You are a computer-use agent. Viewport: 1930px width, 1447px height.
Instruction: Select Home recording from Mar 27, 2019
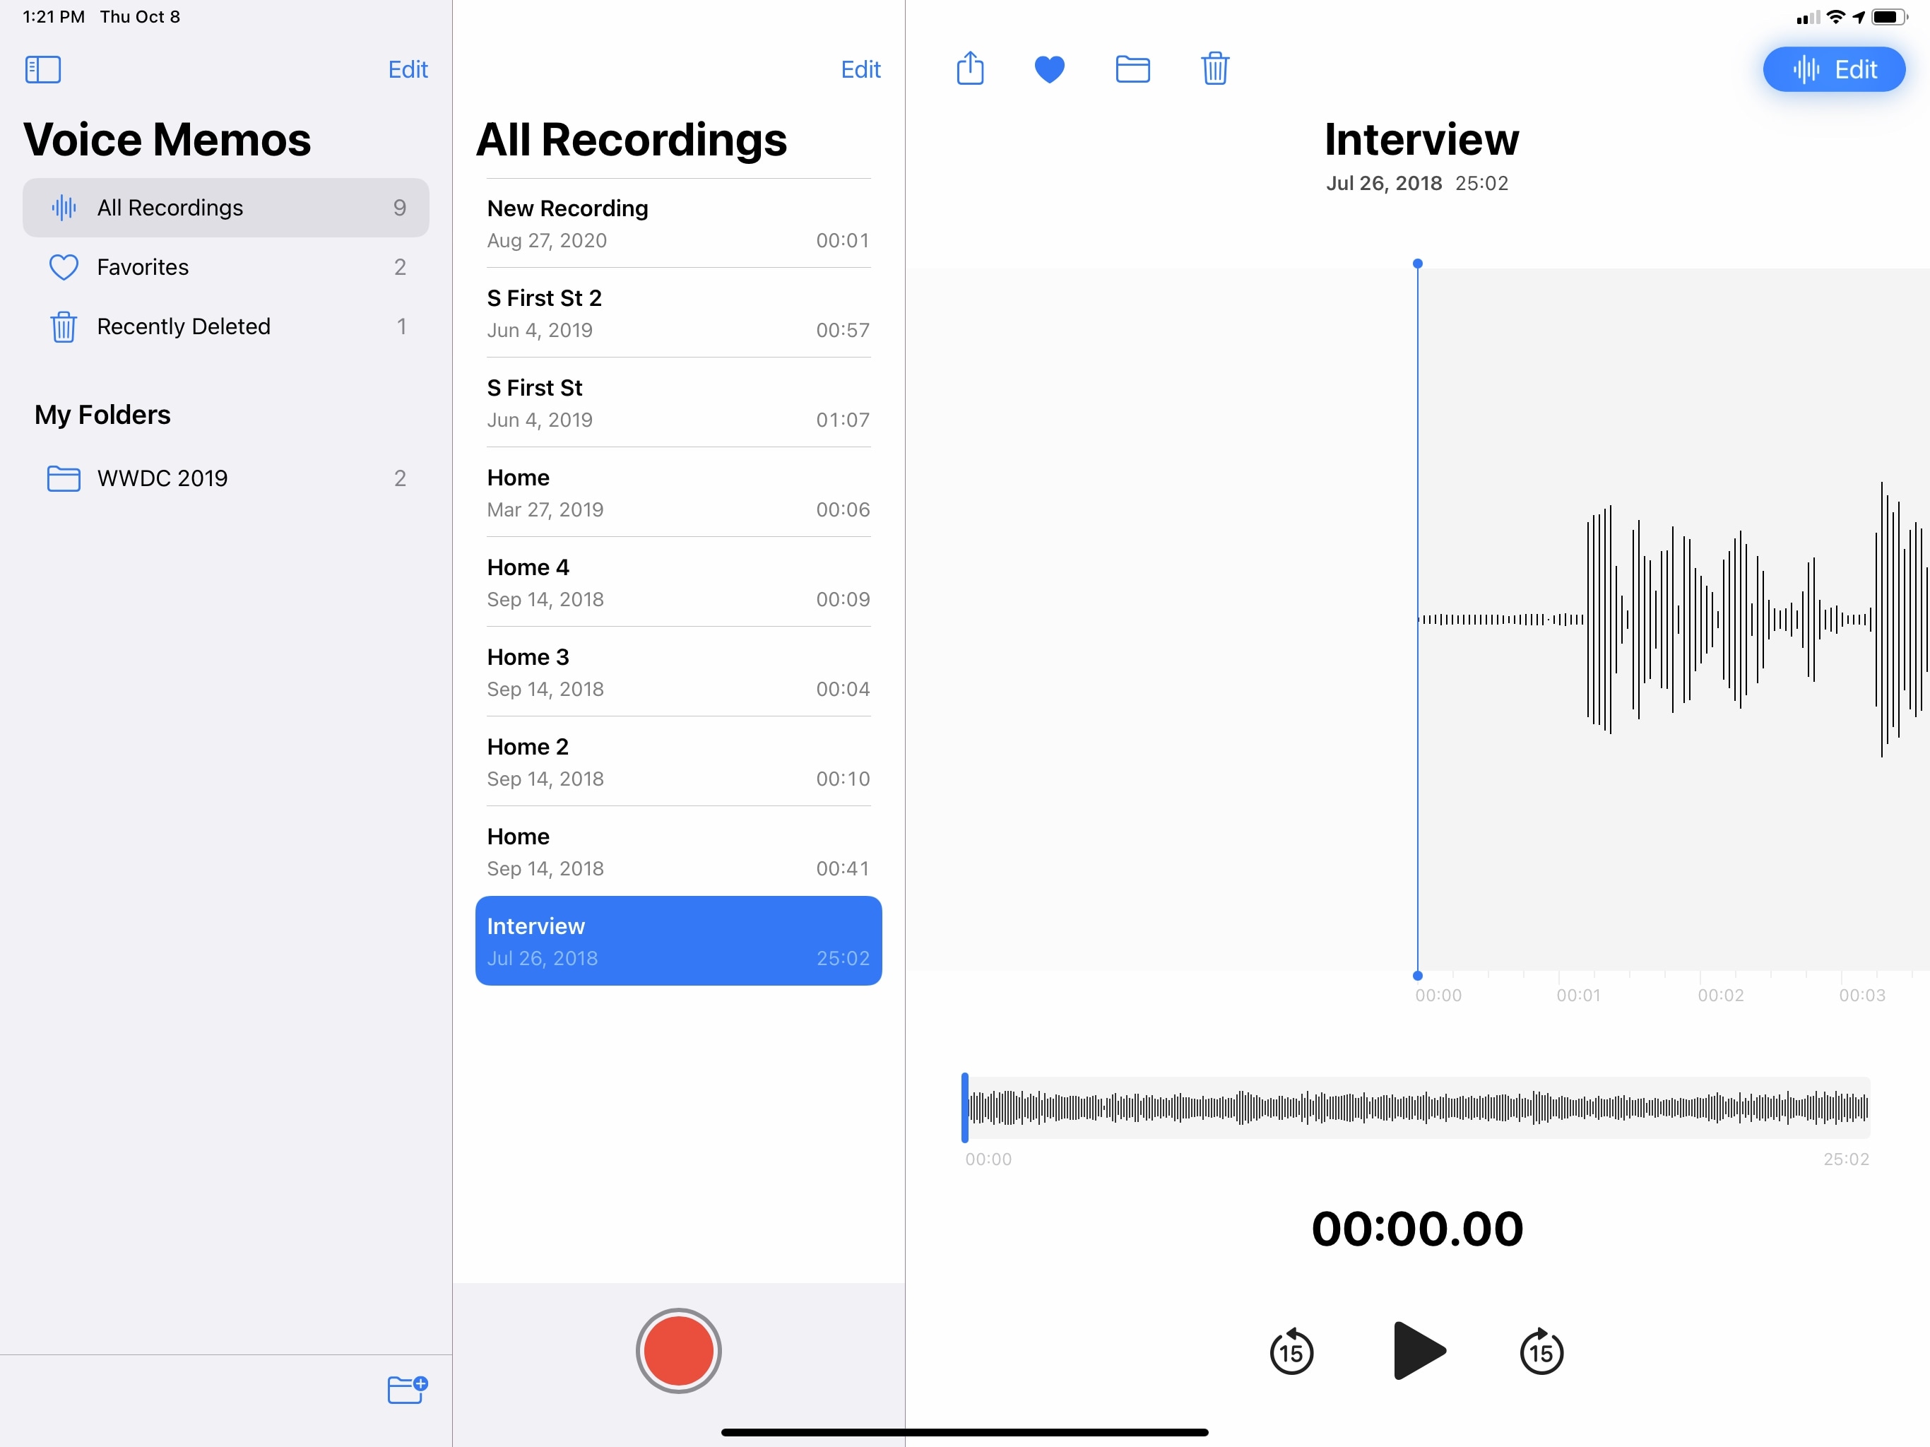point(678,493)
